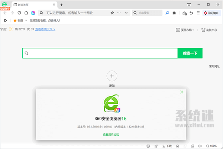This screenshot has height=149, width=223.
Task: Expand the 页面布局 dropdown
Action: (185, 30)
